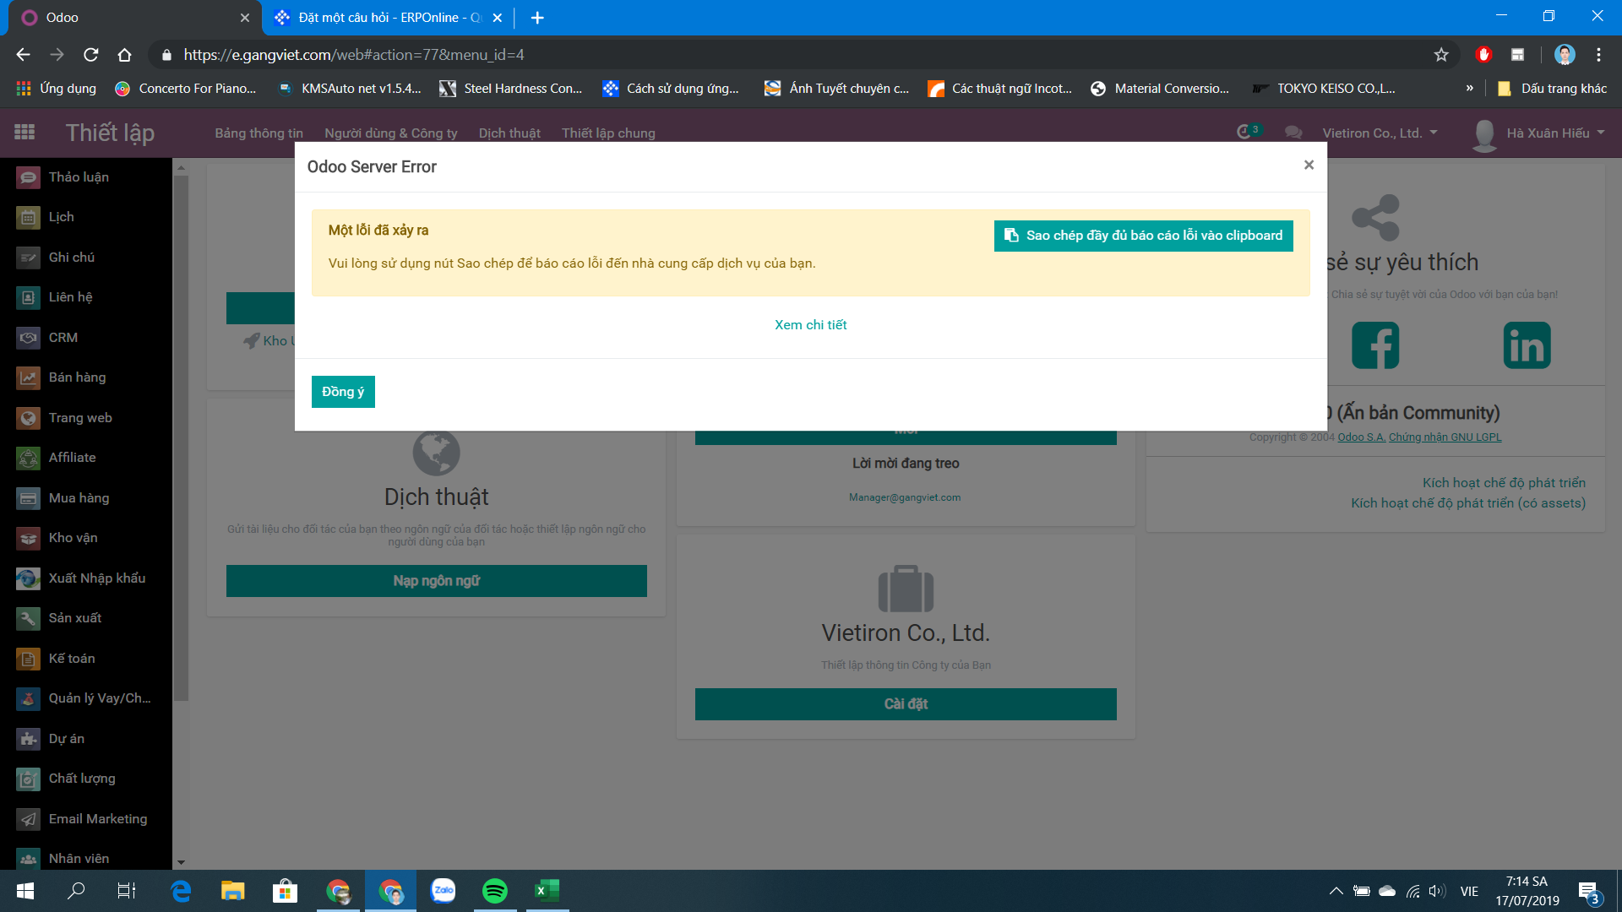1622x912 pixels.
Task: Show hidden system tray icons
Action: [1336, 891]
